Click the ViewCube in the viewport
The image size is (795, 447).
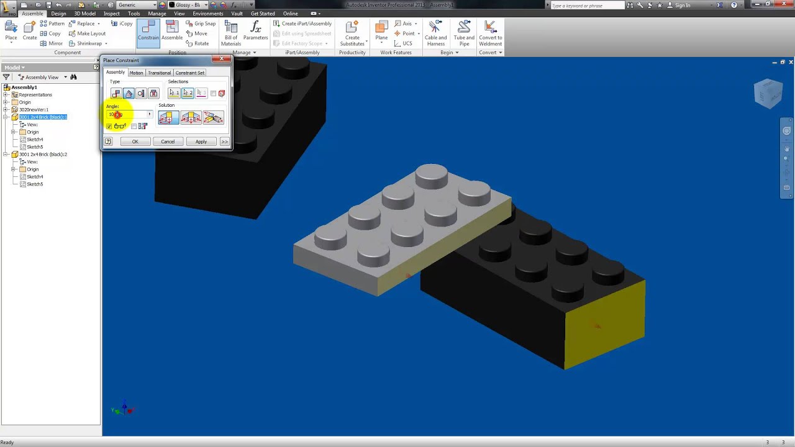[x=768, y=93]
